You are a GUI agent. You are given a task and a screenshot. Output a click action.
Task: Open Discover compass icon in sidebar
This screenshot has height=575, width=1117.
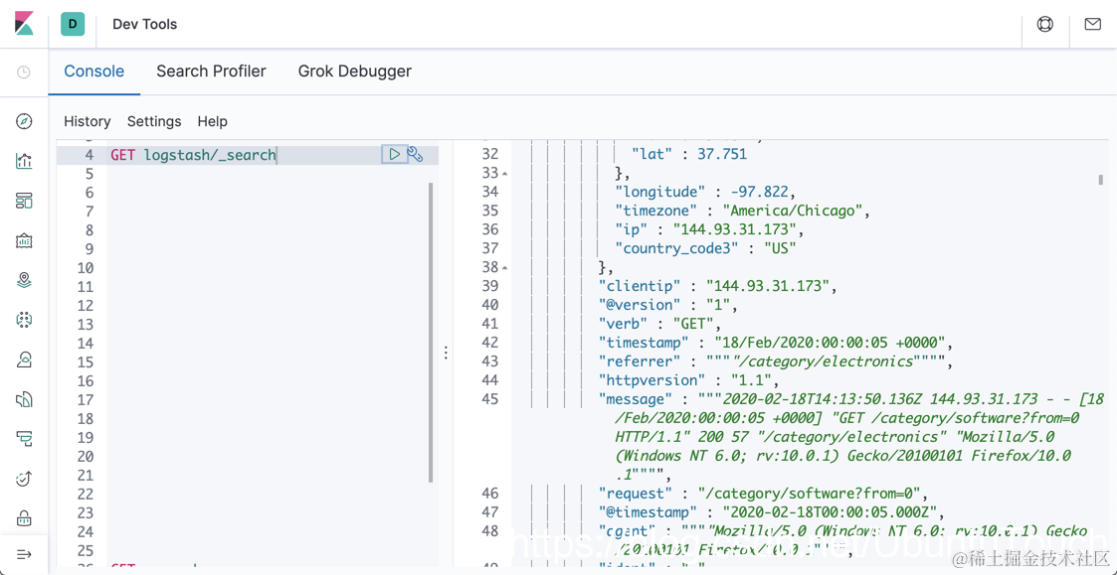24,121
